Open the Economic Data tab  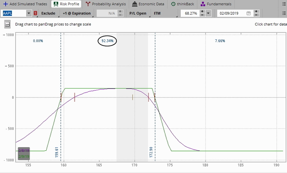[x=148, y=4]
